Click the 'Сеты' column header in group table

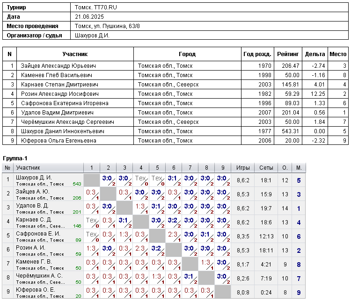[266, 168]
